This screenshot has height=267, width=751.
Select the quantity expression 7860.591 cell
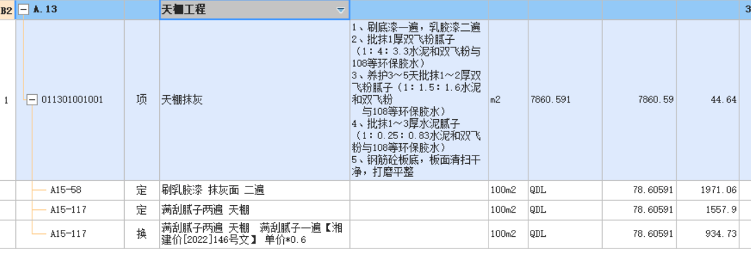565,100
